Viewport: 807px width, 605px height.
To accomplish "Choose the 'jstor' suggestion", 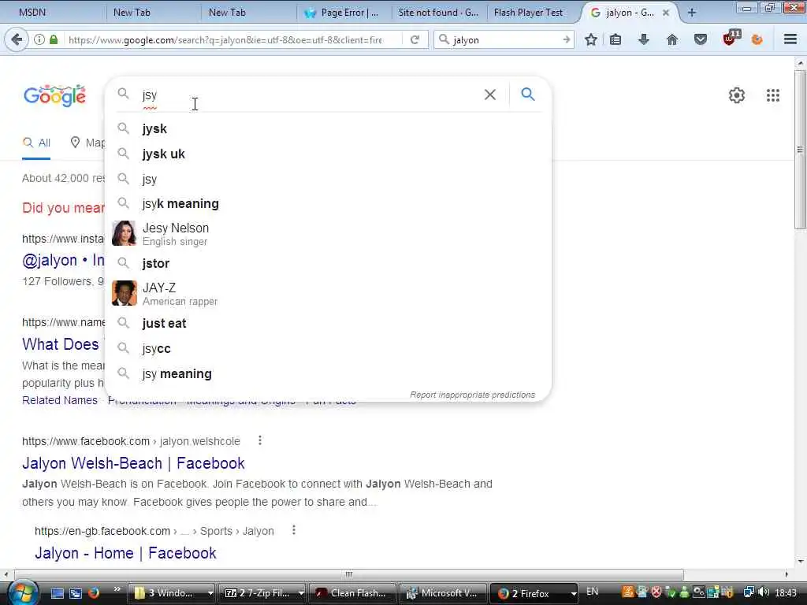I will click(x=329, y=263).
